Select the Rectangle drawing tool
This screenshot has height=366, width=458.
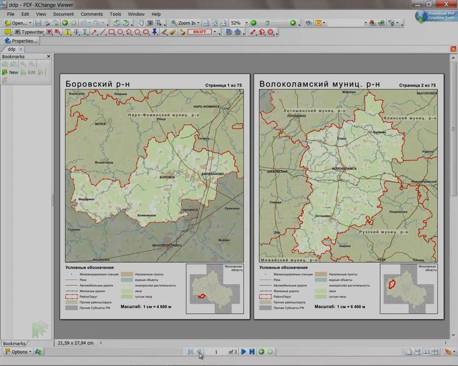click(x=111, y=32)
